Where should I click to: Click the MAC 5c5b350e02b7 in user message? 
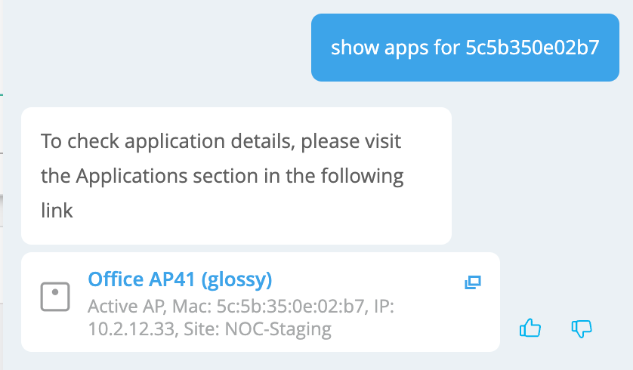point(532,48)
